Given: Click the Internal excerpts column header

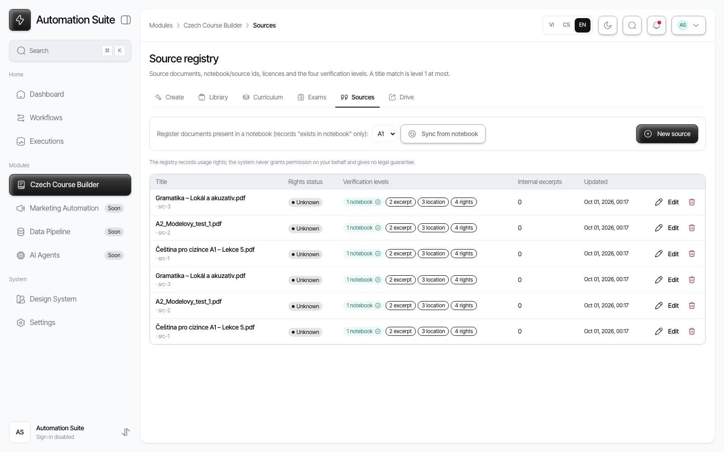Looking at the screenshot, I should 540,182.
